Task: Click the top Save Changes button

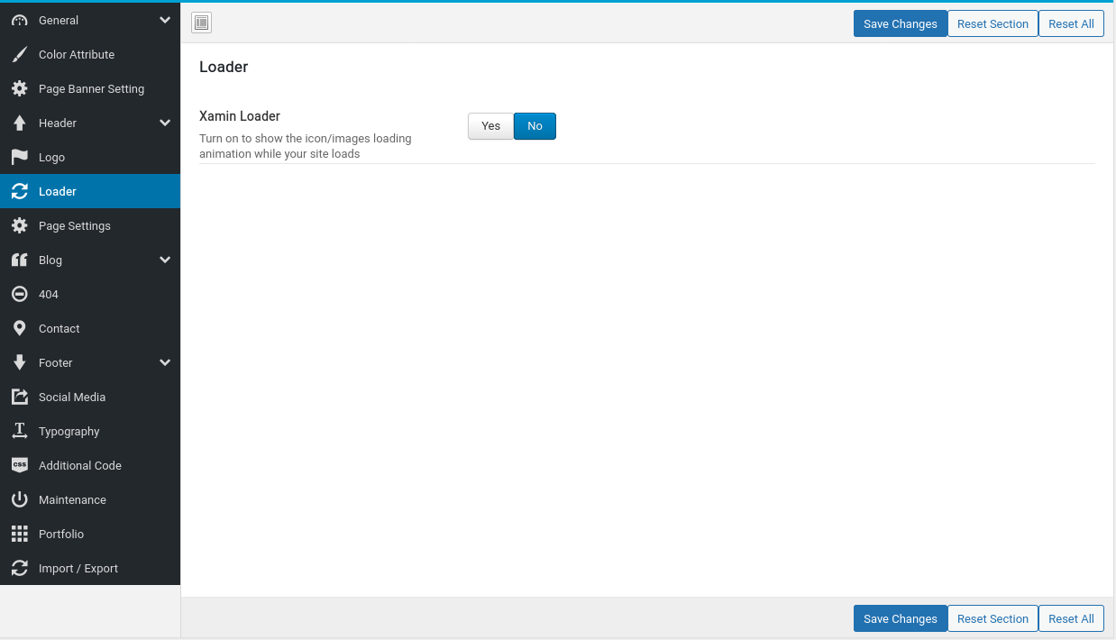Action: pos(900,23)
